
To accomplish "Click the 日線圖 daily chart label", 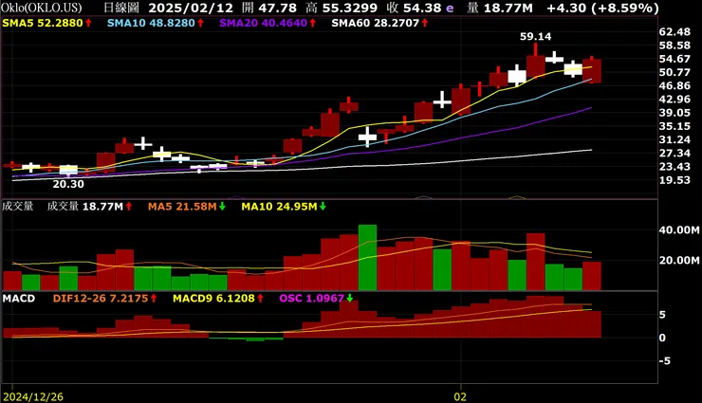I will point(121,8).
